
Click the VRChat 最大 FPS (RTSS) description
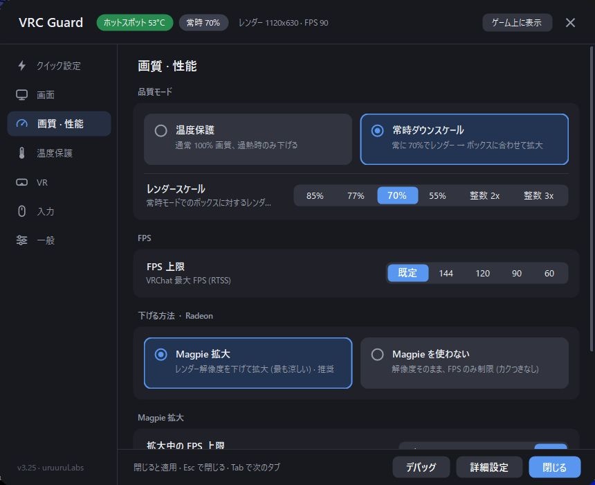tap(188, 281)
